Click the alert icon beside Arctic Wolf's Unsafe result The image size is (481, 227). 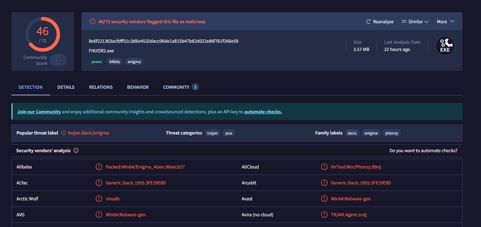pos(99,199)
